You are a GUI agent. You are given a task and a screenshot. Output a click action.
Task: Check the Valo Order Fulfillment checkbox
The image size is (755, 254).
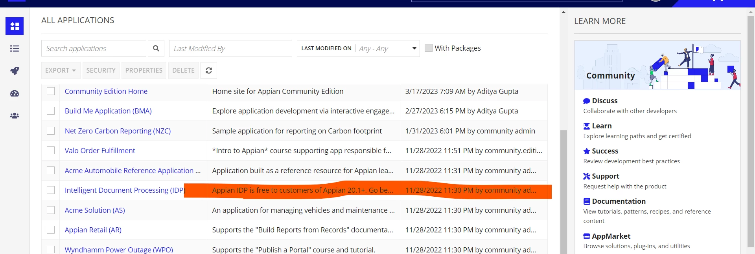(x=51, y=150)
